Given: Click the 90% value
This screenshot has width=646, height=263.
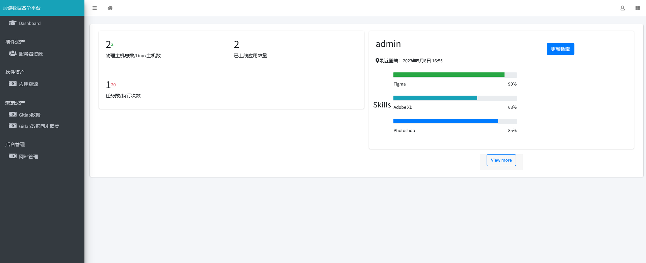Looking at the screenshot, I should point(512,84).
